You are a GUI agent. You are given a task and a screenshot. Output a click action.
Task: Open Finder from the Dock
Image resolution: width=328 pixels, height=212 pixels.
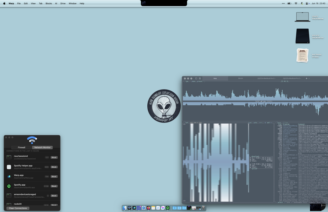(125, 208)
